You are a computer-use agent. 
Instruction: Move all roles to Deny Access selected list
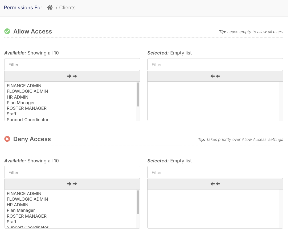pos(72,184)
